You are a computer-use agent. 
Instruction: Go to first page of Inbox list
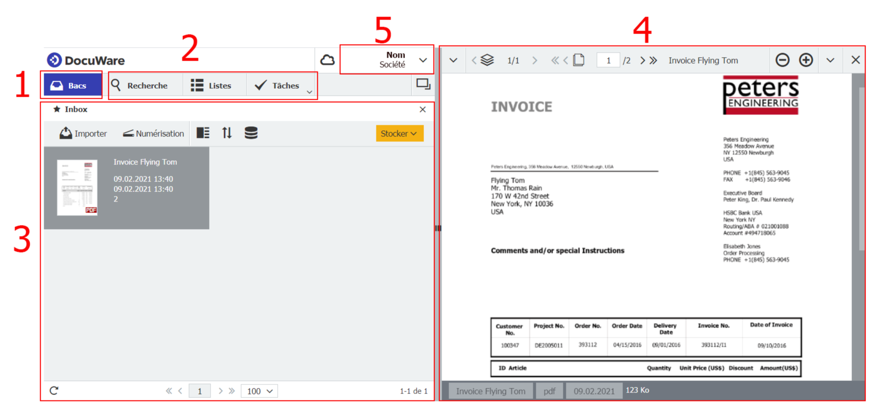(169, 391)
